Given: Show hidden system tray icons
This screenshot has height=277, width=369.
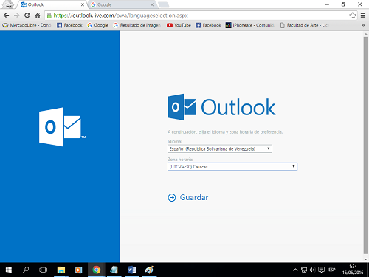Looking at the screenshot, I should [295, 270].
